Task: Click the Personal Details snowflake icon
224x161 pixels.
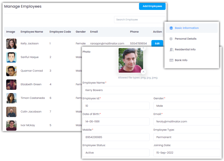Action: [171, 39]
